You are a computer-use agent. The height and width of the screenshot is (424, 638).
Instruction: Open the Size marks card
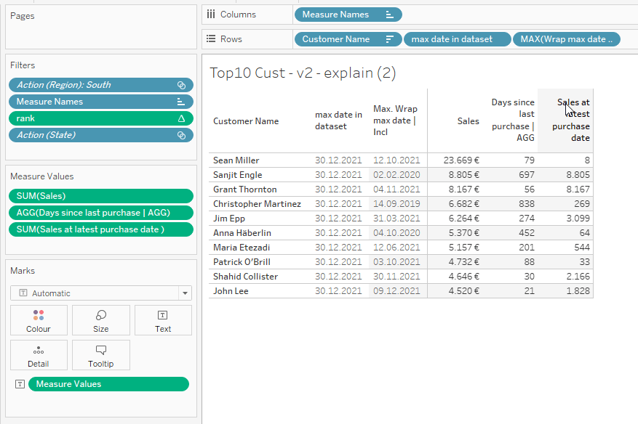101,320
